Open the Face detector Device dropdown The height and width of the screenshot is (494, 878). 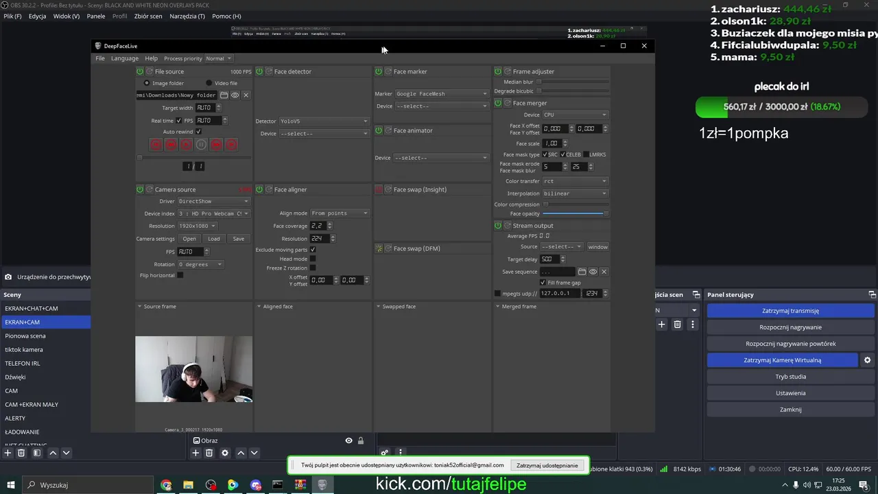pos(324,134)
